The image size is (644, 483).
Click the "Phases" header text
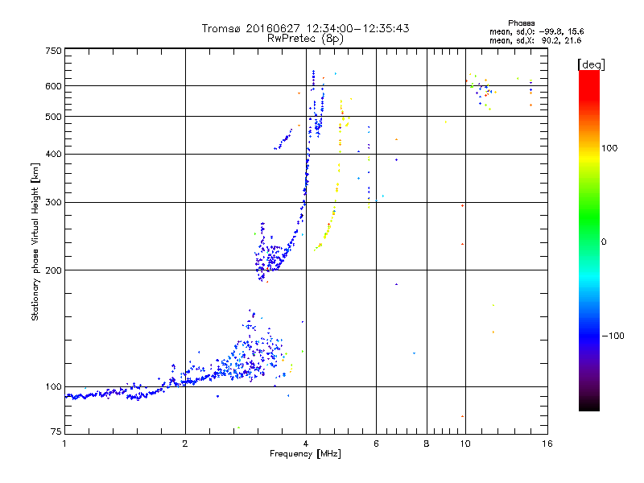click(521, 23)
